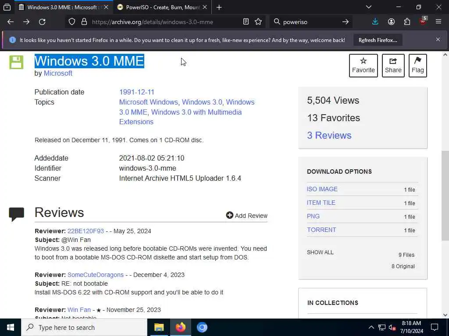Viewport: 449px width, 336px height.
Task: Open tracking protection shield icon
Action: click(72, 22)
